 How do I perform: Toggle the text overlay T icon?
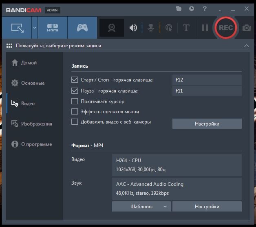point(186,28)
